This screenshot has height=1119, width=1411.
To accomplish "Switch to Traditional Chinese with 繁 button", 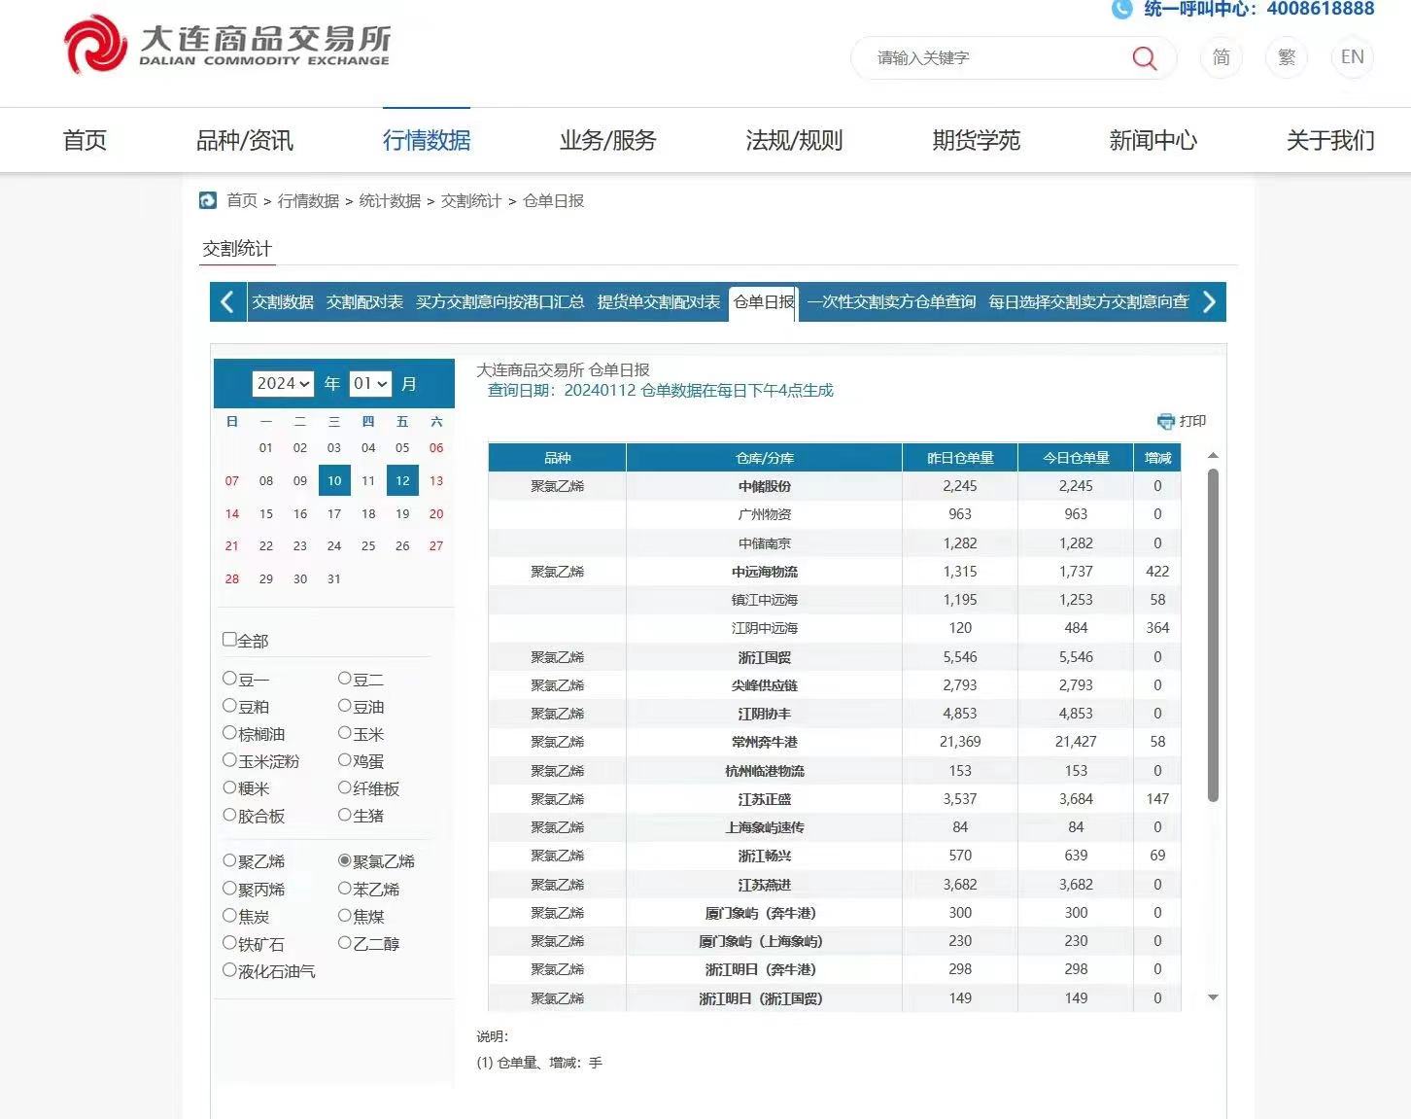I will (x=1287, y=57).
